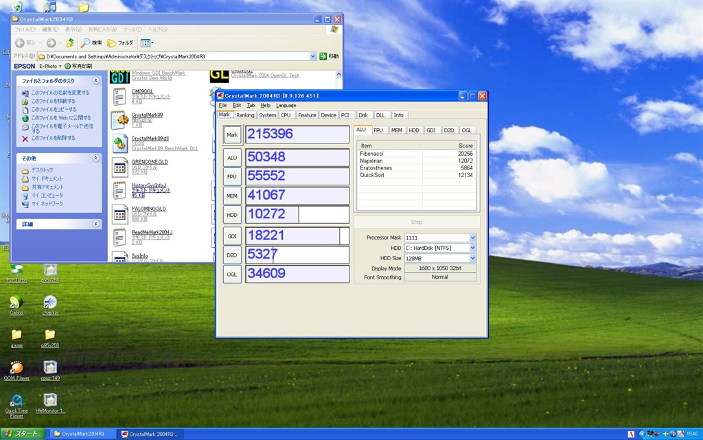Run the MEM benchmark button

tap(232, 196)
